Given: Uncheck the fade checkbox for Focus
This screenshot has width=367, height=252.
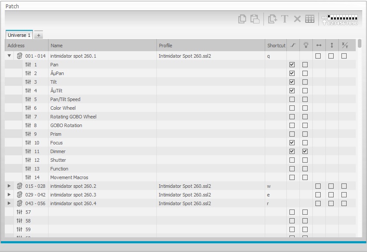Looking at the screenshot, I should (292, 143).
